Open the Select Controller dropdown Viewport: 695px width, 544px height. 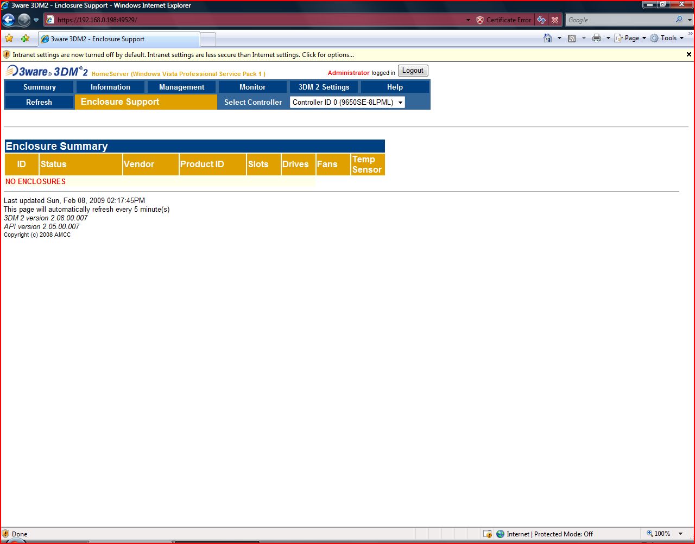[347, 102]
